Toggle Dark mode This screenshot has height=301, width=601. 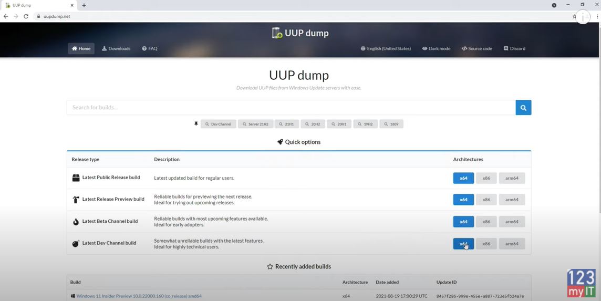436,49
